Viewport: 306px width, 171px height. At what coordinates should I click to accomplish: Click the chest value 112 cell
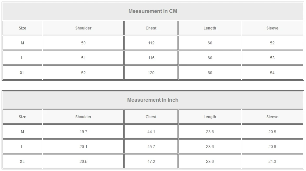pos(151,43)
